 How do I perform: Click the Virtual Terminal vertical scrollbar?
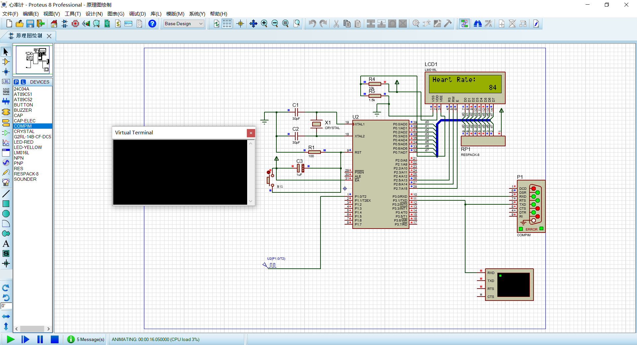pyautogui.click(x=251, y=172)
